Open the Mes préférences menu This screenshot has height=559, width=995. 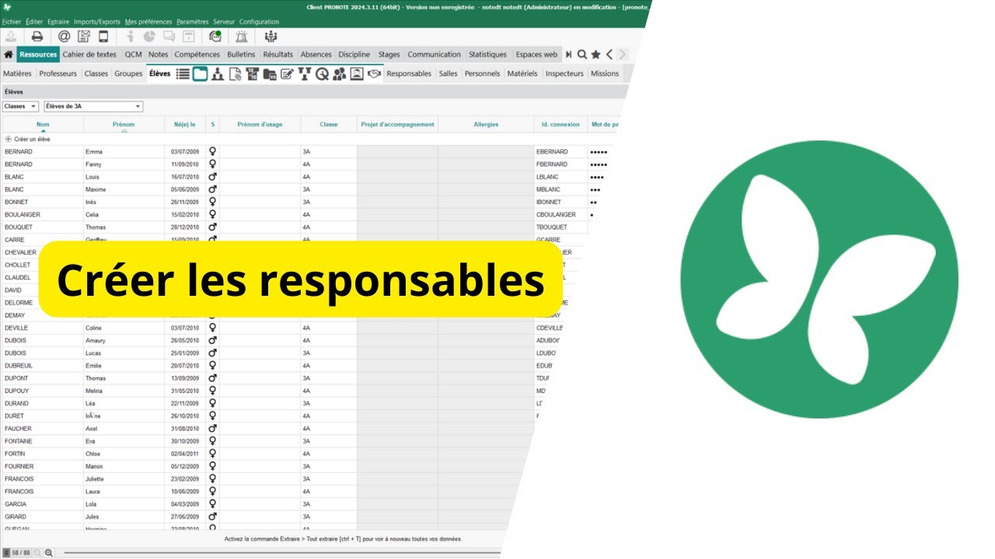[148, 22]
